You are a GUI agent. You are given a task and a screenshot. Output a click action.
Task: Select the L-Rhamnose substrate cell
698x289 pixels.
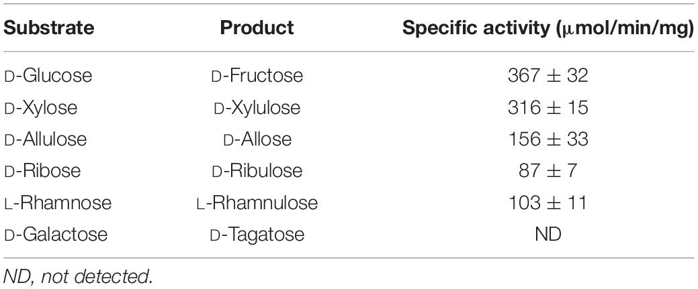pos(57,203)
